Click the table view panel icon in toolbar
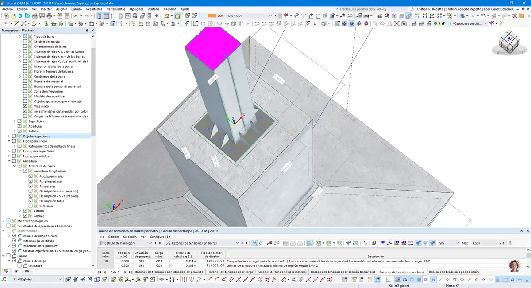The height and width of the screenshot is (288, 531). coord(106,16)
